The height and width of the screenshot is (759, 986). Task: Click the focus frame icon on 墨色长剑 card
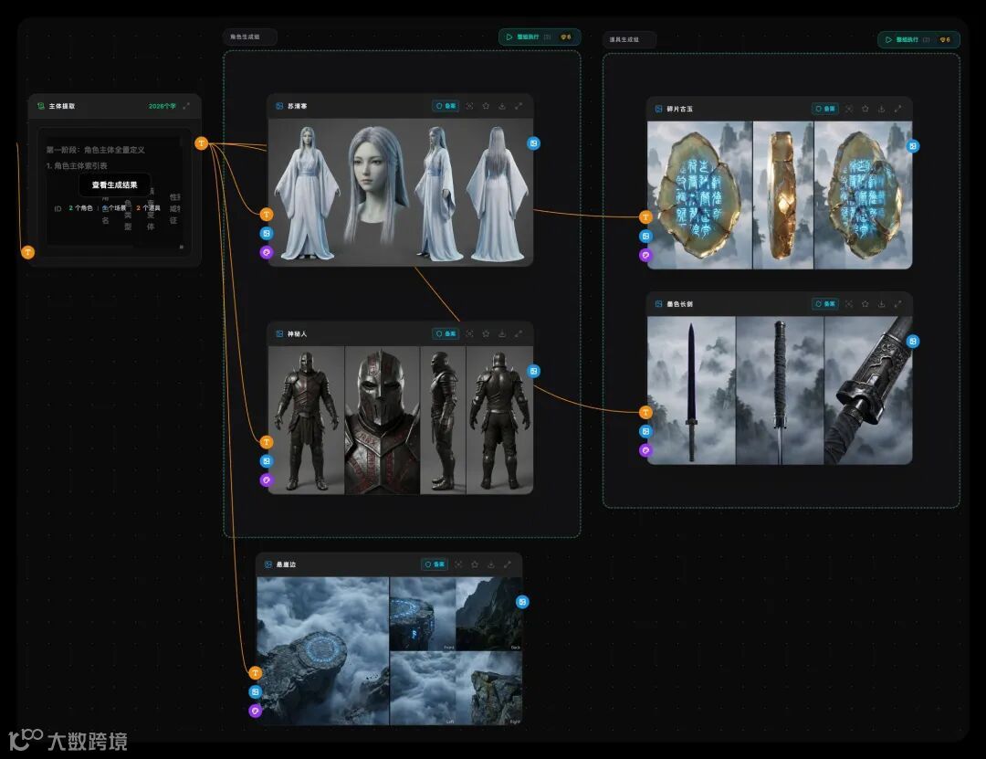coord(849,304)
